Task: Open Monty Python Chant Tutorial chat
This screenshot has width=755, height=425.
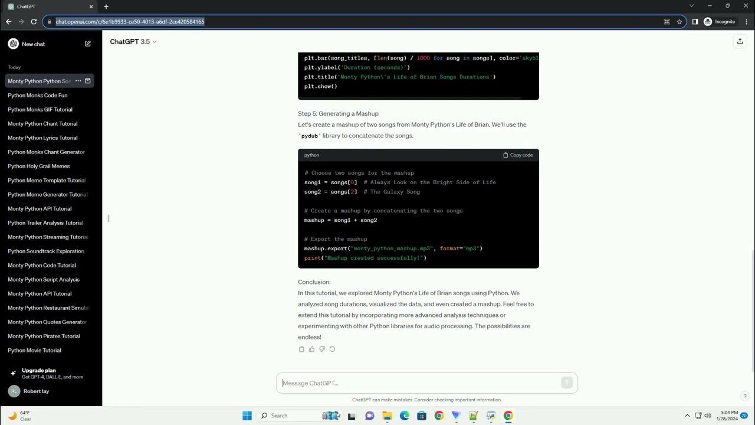Action: pyautogui.click(x=50, y=123)
